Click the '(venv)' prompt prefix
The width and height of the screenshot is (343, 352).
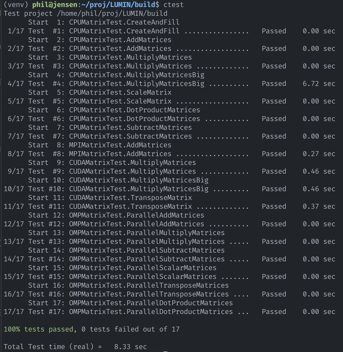(x=16, y=5)
